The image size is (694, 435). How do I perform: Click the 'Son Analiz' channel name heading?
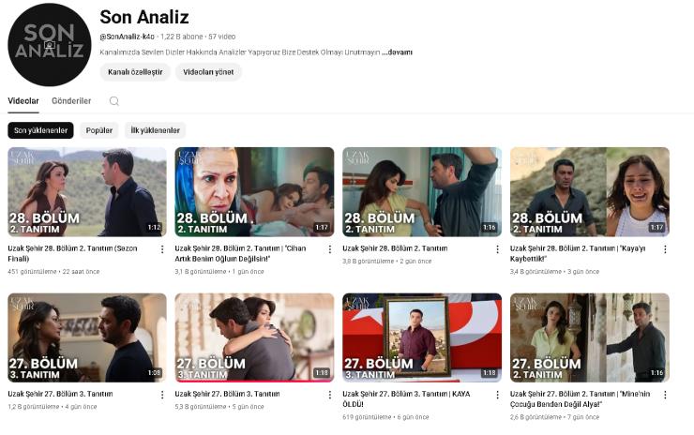click(x=144, y=17)
